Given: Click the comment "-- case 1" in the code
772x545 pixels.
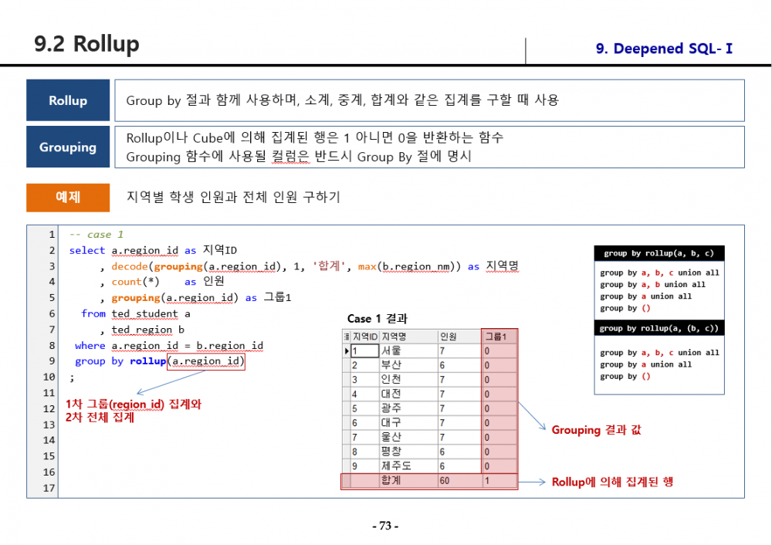Looking at the screenshot, I should pos(96,235).
